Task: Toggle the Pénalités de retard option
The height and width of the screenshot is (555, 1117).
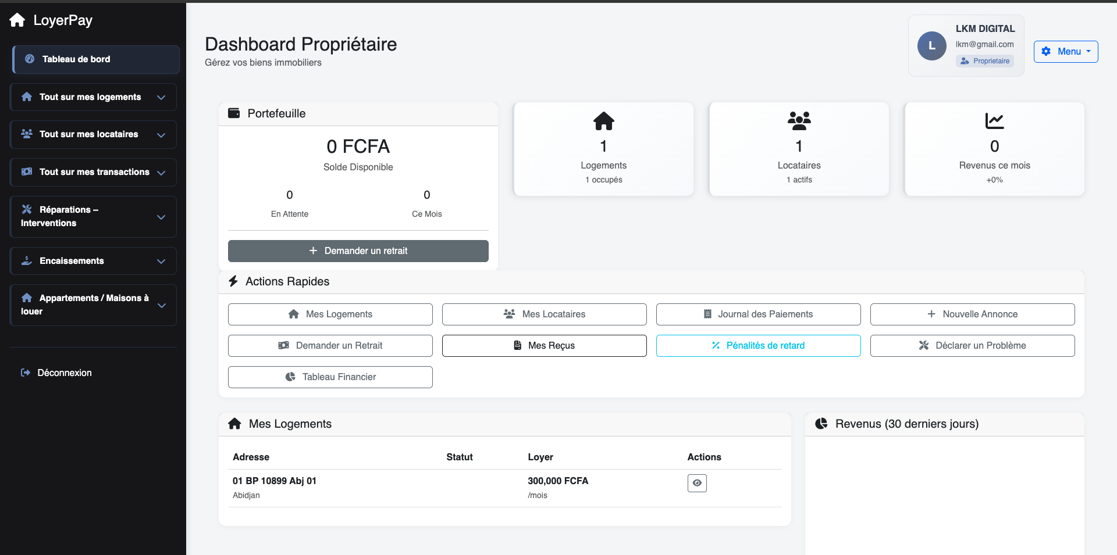Action: 758,345
